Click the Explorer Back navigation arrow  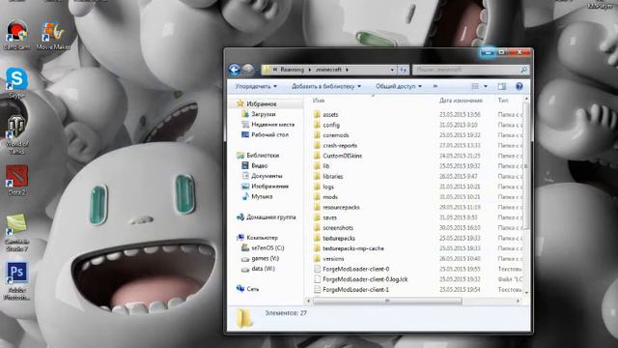(x=234, y=70)
